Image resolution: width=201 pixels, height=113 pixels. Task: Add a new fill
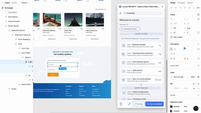click(198, 84)
